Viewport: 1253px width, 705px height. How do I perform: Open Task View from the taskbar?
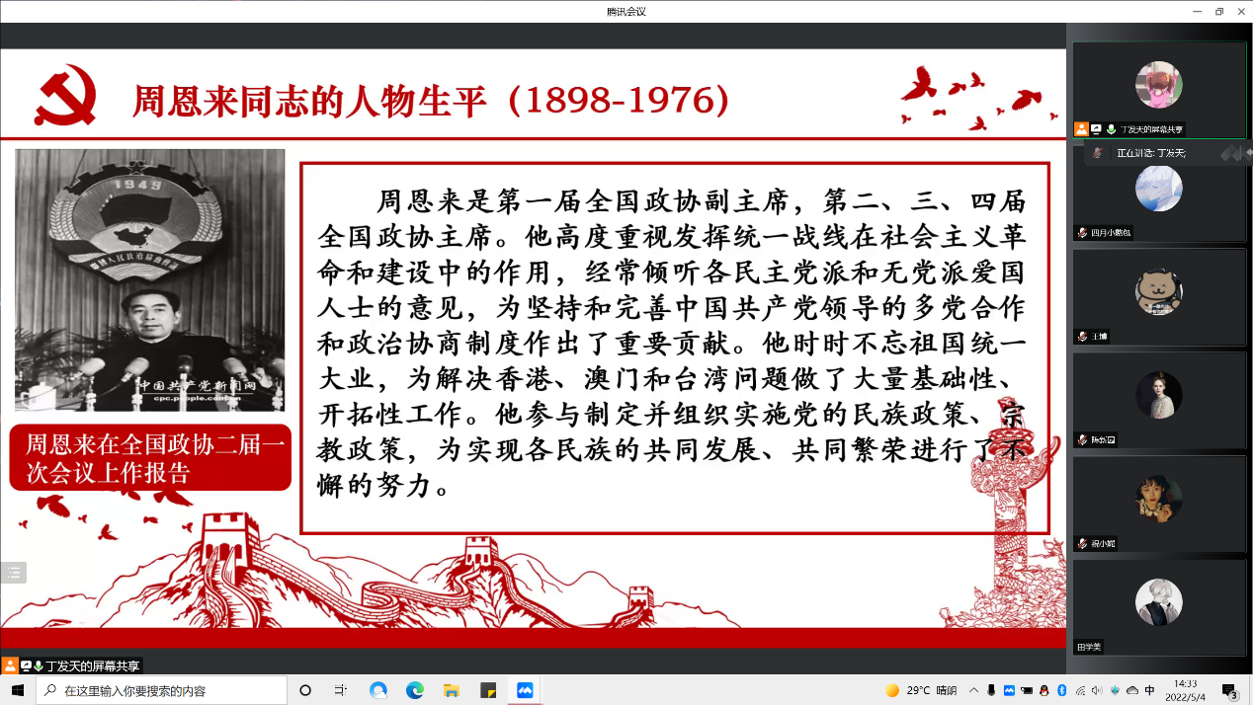click(341, 690)
